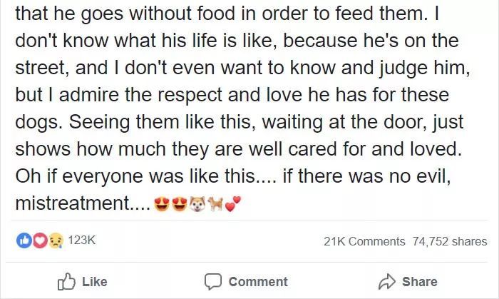Image resolution: width=499 pixels, height=299 pixels.
Task: Click the Comment button label
Action: pyautogui.click(x=258, y=281)
